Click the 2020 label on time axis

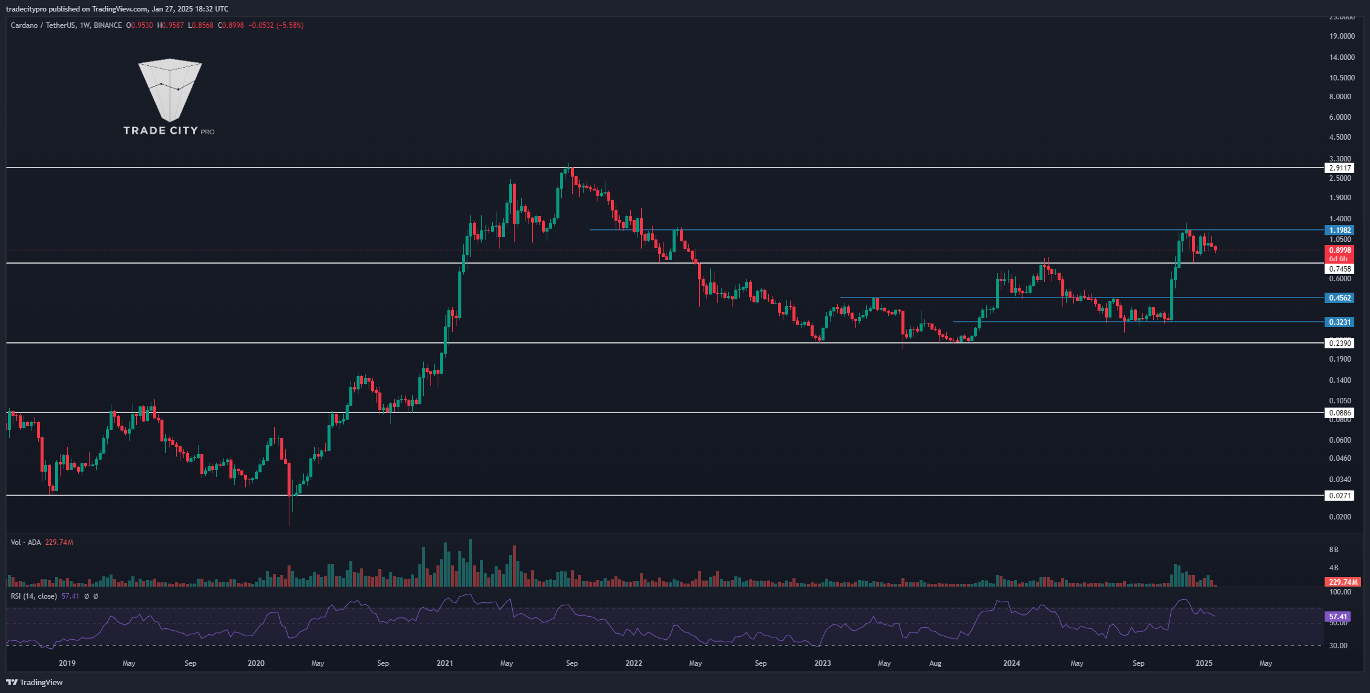point(256,663)
